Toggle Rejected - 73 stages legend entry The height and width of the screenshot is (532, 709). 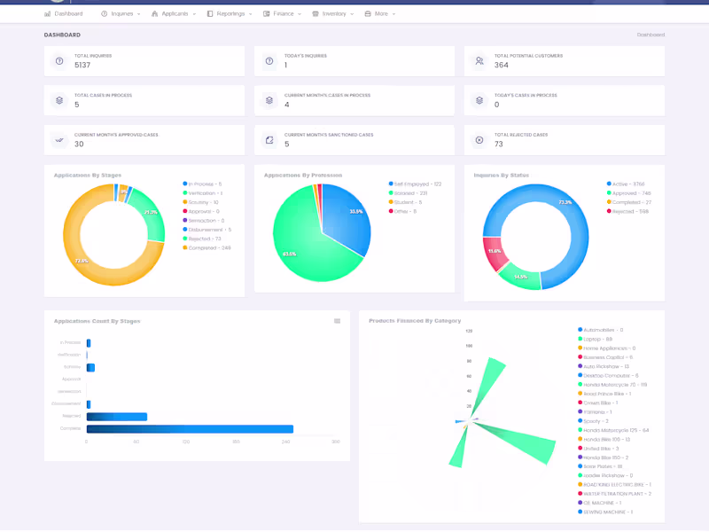click(x=202, y=239)
